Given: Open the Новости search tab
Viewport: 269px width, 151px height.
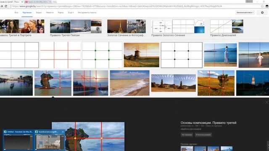Looking at the screenshot, I should click(x=50, y=13).
